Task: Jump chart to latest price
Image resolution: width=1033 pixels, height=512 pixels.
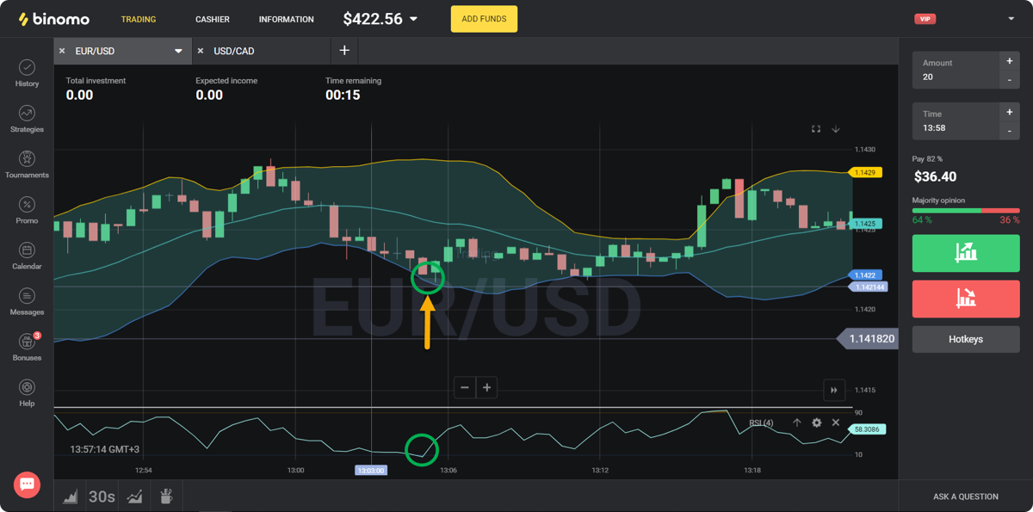Action: point(833,390)
